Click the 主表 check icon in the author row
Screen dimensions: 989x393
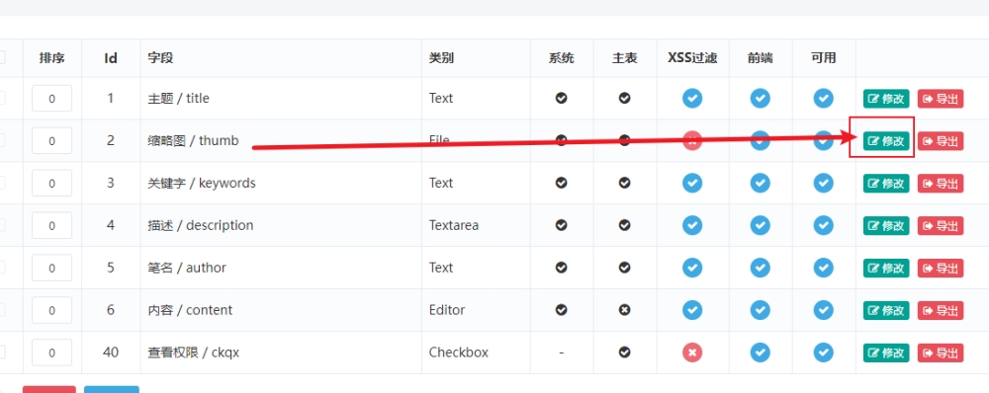pos(624,268)
